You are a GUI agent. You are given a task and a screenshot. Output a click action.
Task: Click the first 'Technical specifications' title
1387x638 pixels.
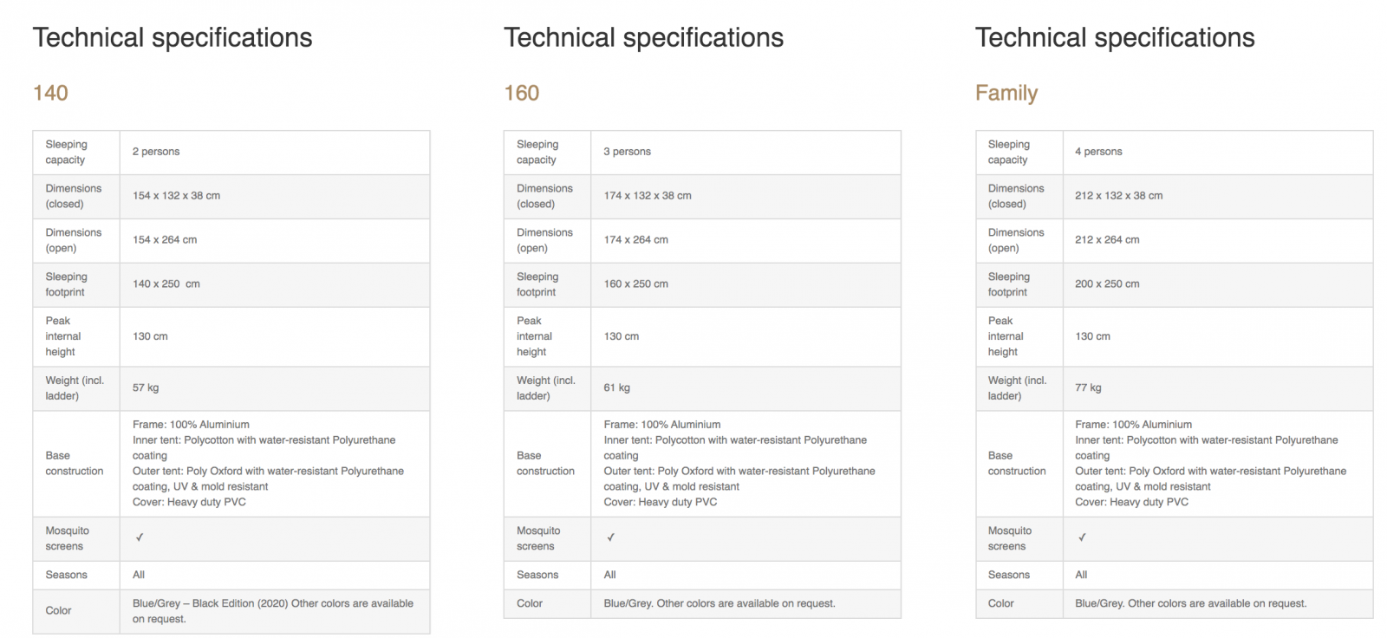click(x=173, y=38)
